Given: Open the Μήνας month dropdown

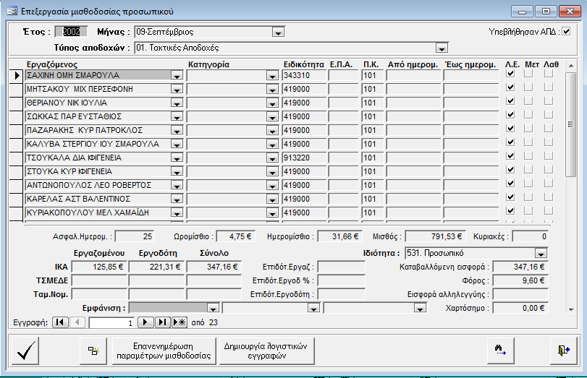Looking at the screenshot, I should (277, 32).
